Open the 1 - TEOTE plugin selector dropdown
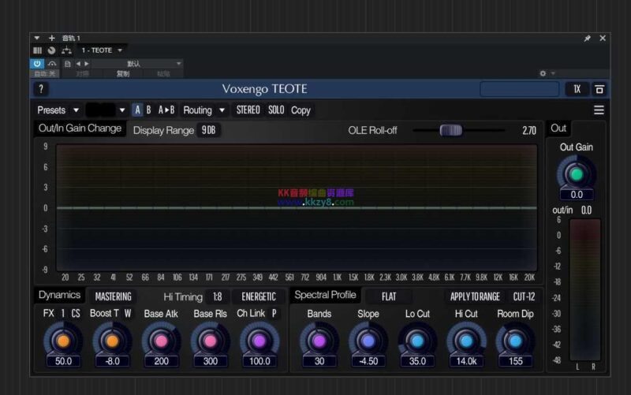The height and width of the screenshot is (395, 631). point(102,50)
